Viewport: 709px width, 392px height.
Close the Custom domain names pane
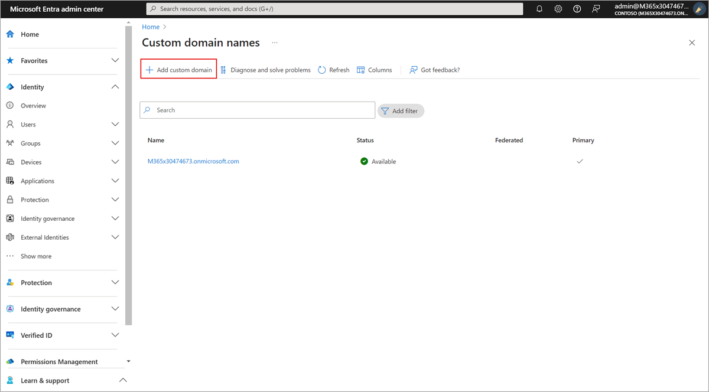[692, 43]
